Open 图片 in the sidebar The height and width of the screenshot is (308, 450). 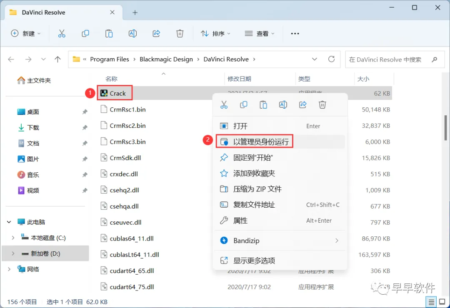tap(28, 159)
